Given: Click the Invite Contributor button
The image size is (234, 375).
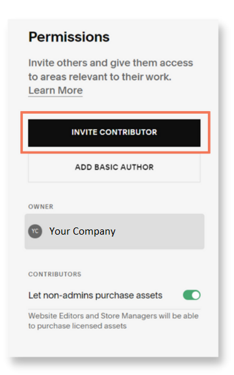Looking at the screenshot, I should [114, 133].
